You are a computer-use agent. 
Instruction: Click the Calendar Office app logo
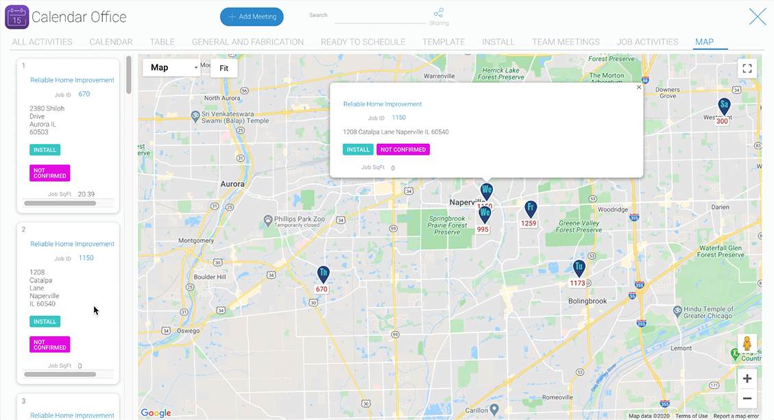16,16
